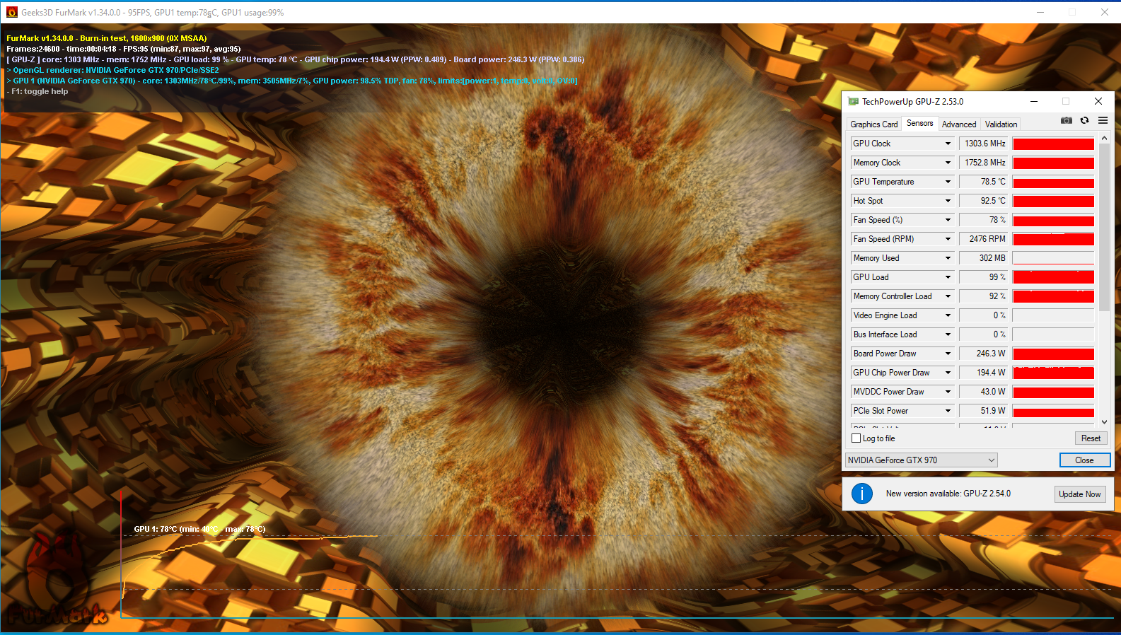The image size is (1121, 635).
Task: Click the FurMark title bar app icon
Action: (11, 12)
